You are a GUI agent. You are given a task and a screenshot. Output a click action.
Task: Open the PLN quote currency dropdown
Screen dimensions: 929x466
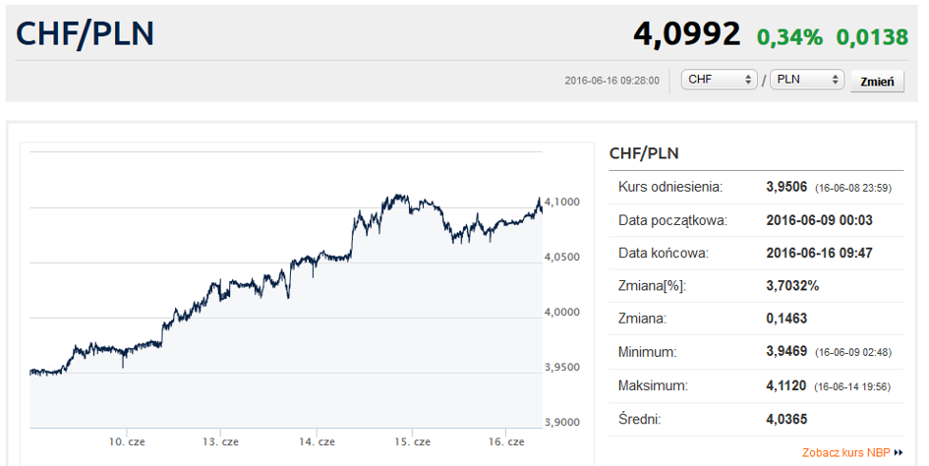806,80
